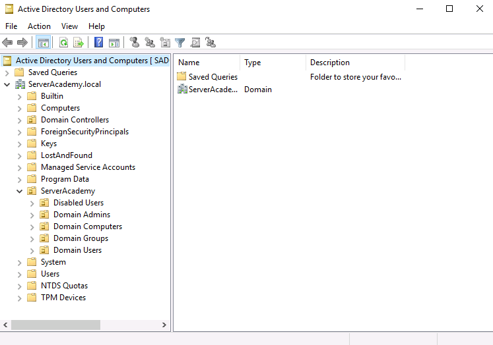493x345 pixels.
Task: Expand the Builtin container chevron
Action: pyautogui.click(x=20, y=97)
